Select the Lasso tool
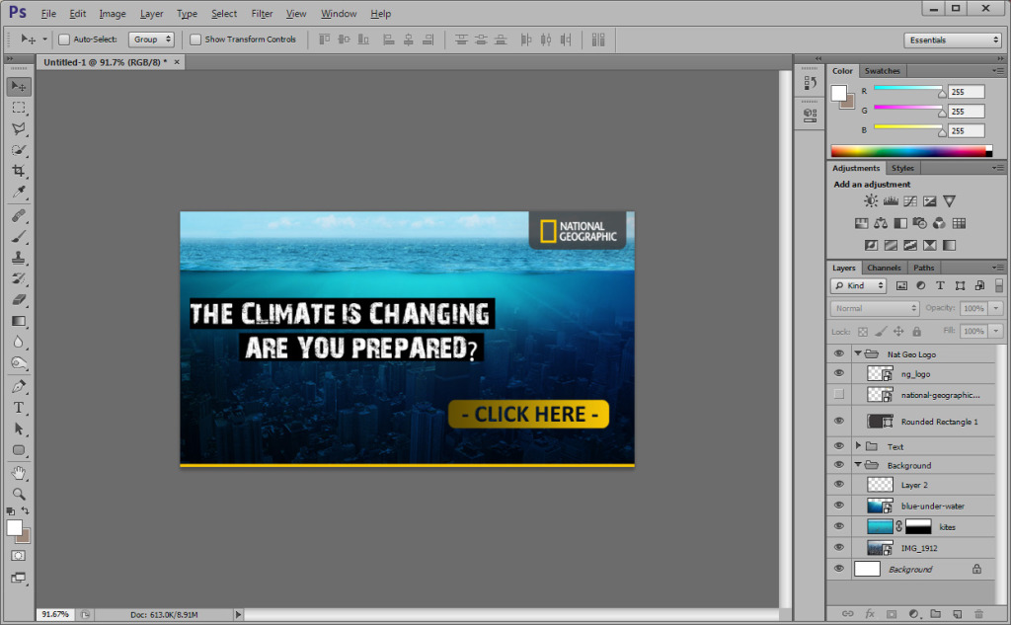The image size is (1011, 625). point(19,128)
